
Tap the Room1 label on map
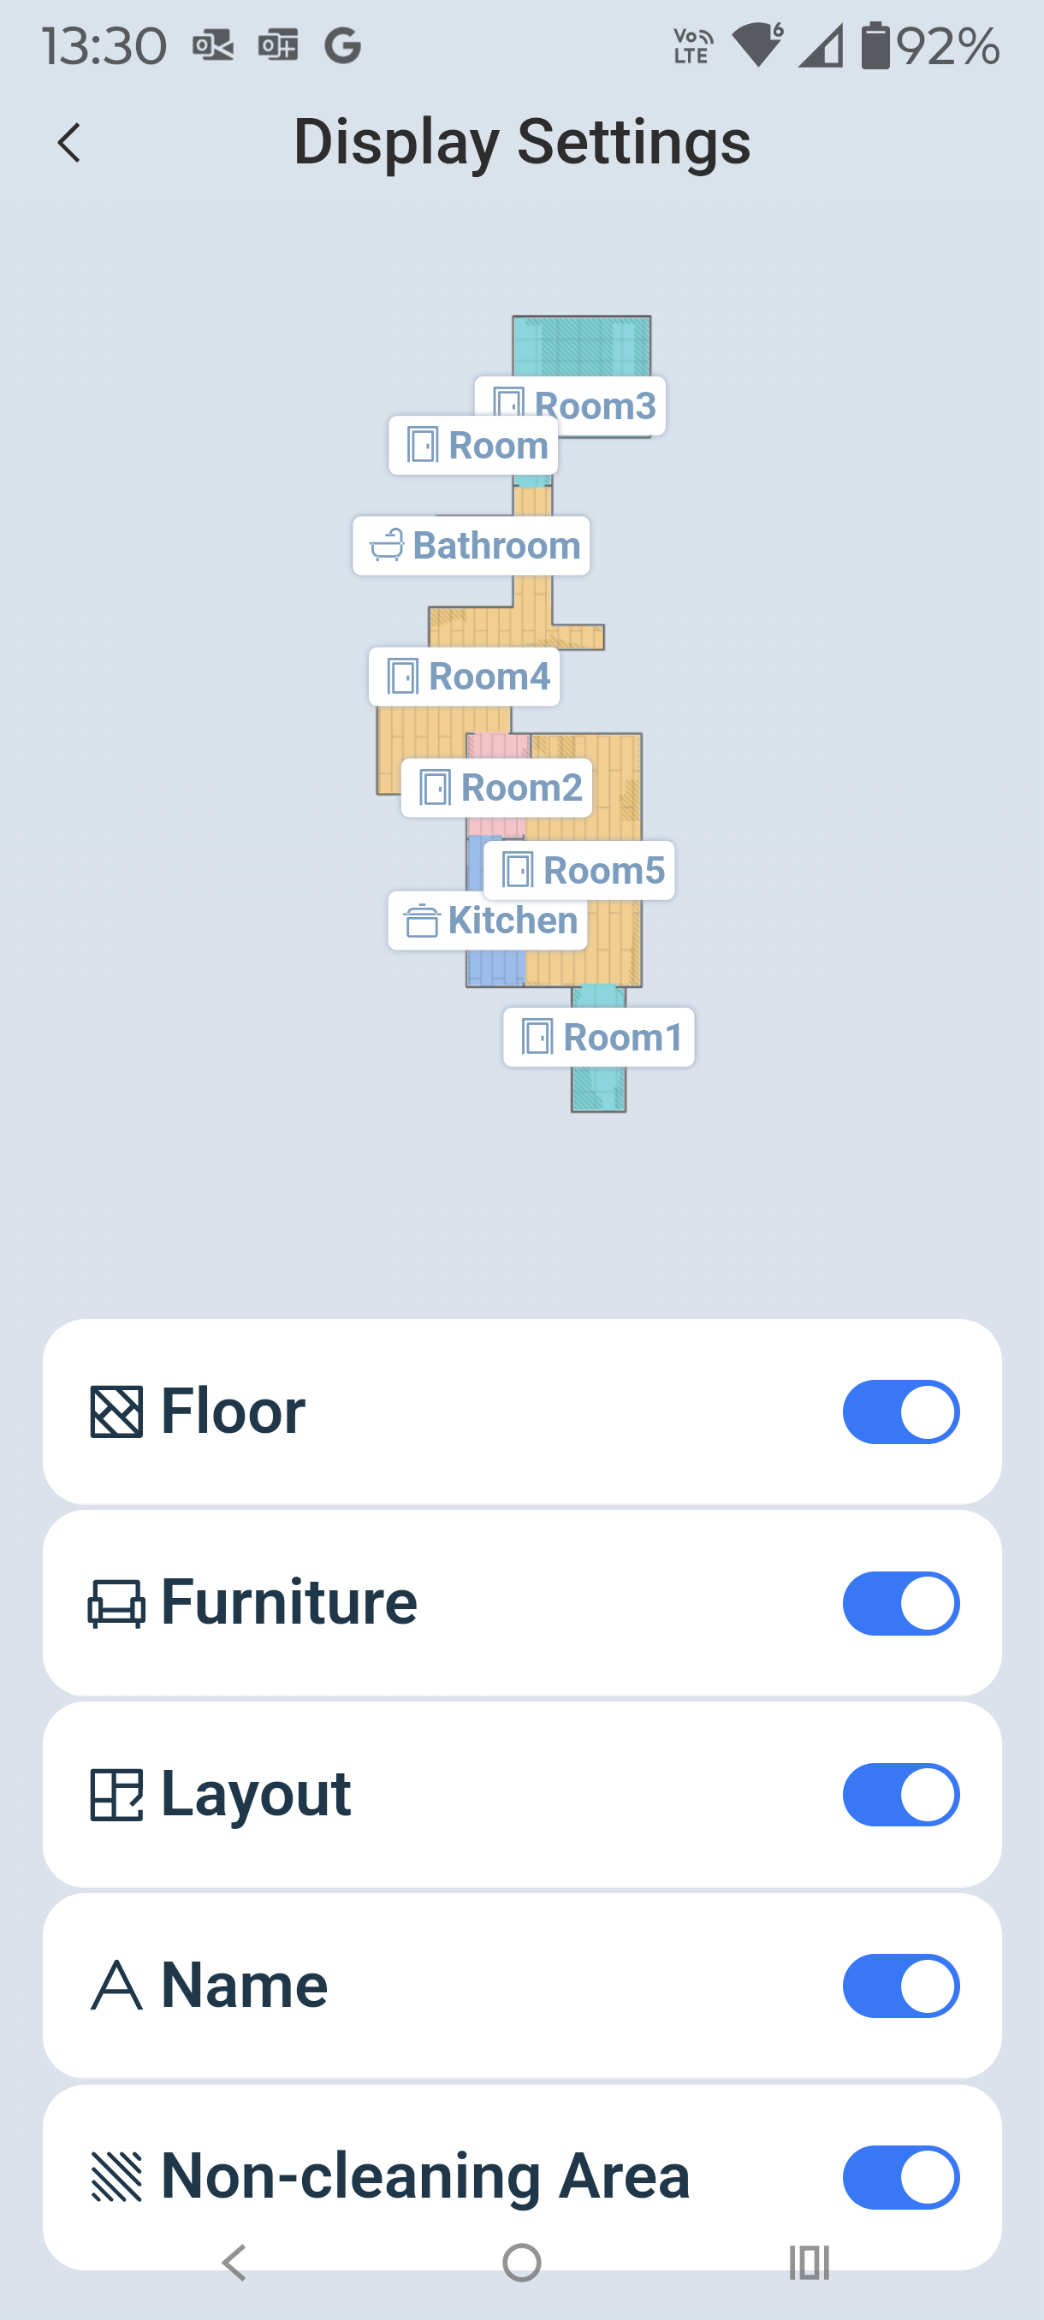[598, 1038]
